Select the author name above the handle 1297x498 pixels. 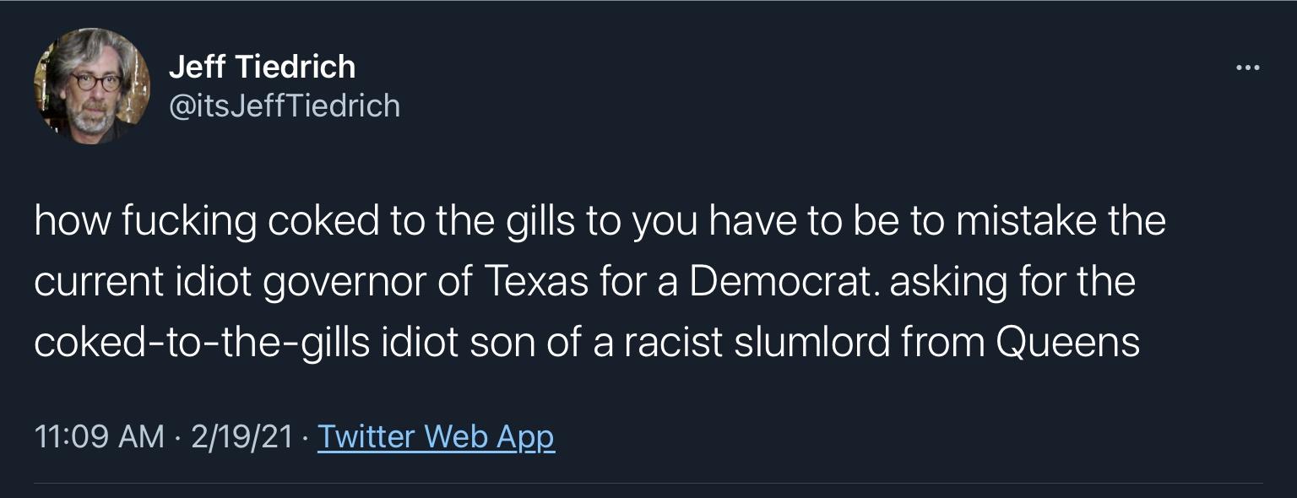(263, 68)
